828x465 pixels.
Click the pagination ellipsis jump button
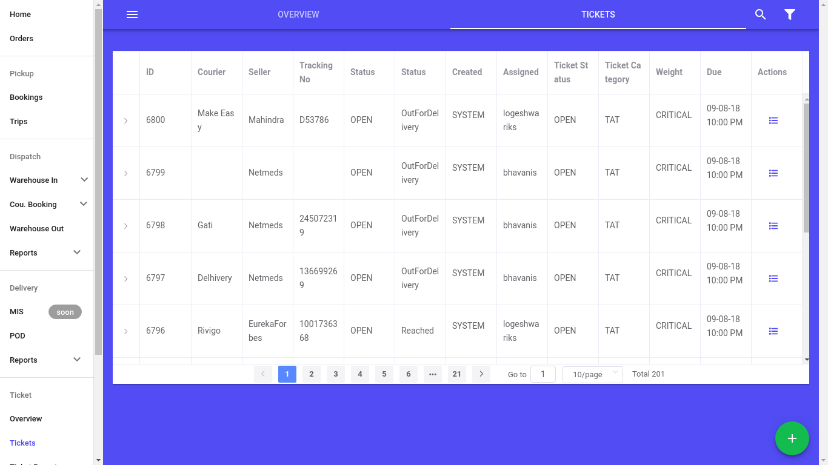[433, 374]
